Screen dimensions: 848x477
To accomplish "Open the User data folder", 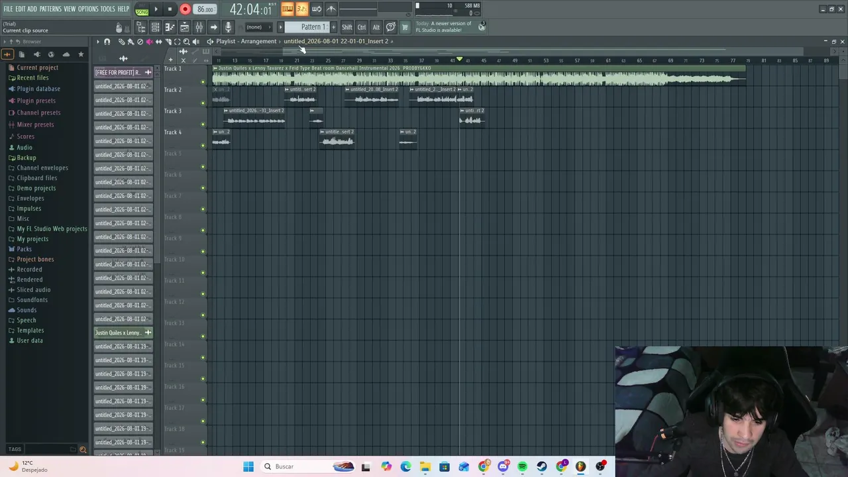I will pos(30,341).
